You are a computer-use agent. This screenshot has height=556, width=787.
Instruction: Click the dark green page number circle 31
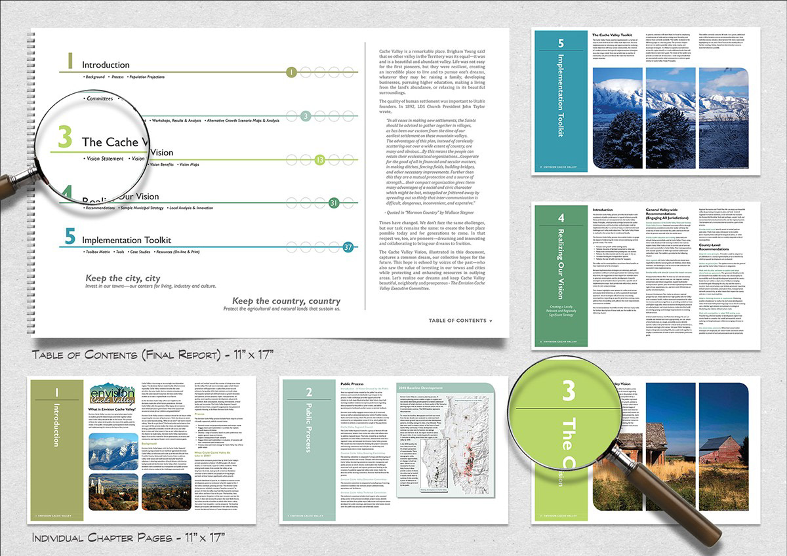point(333,203)
